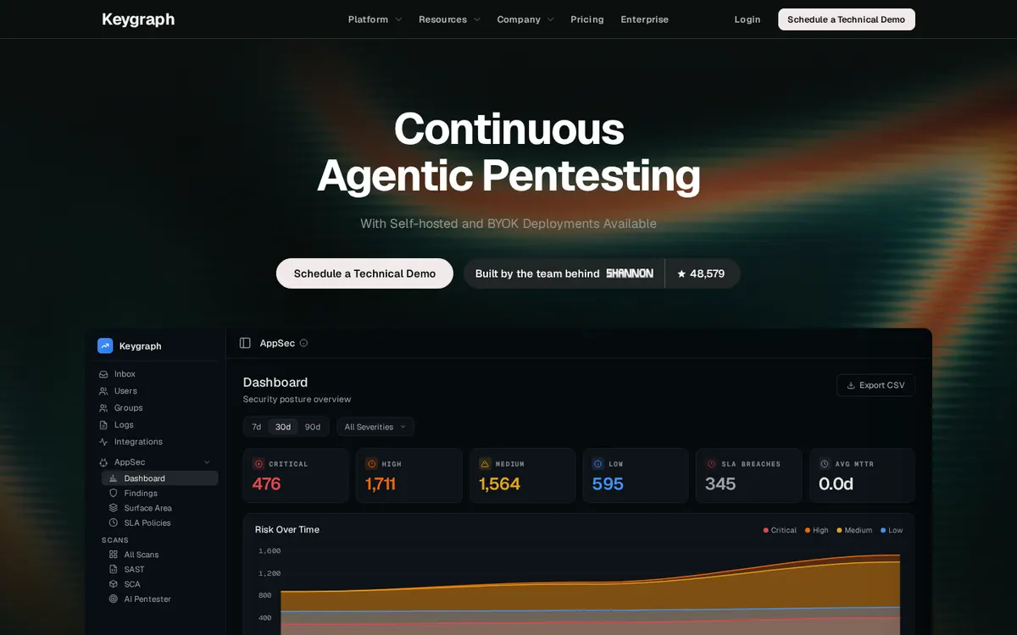The image size is (1017, 635).
Task: Click the star count 48,579
Action: pos(701,273)
